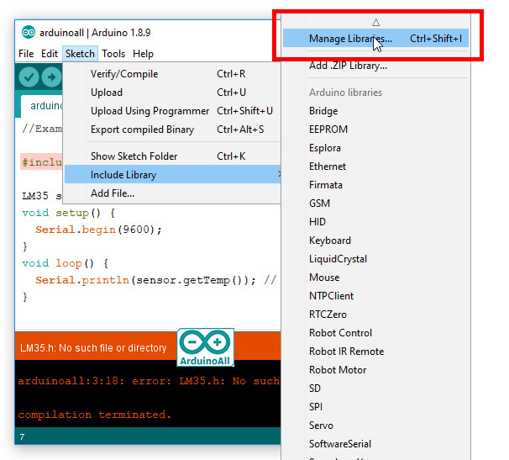The height and width of the screenshot is (460, 509).
Task: Choose Export compiled Binary
Action: (172, 130)
